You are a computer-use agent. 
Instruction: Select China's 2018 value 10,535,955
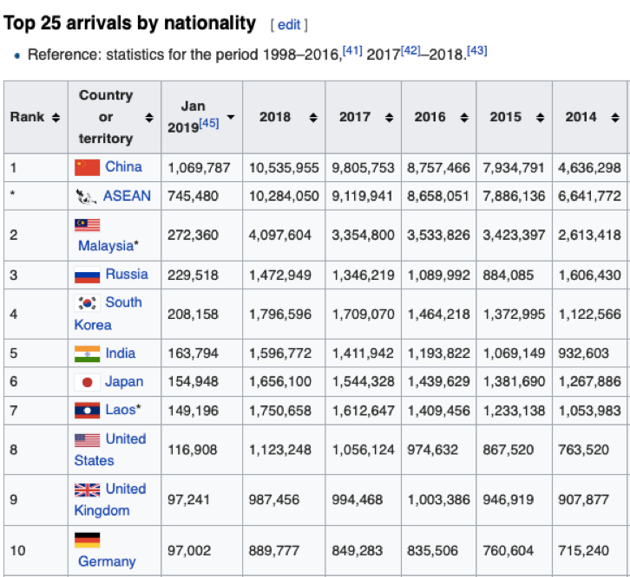coord(284,168)
